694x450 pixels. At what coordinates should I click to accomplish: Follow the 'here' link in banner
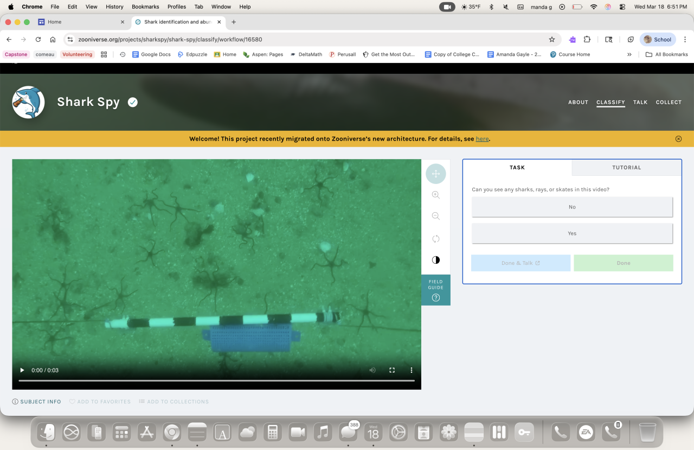point(482,139)
